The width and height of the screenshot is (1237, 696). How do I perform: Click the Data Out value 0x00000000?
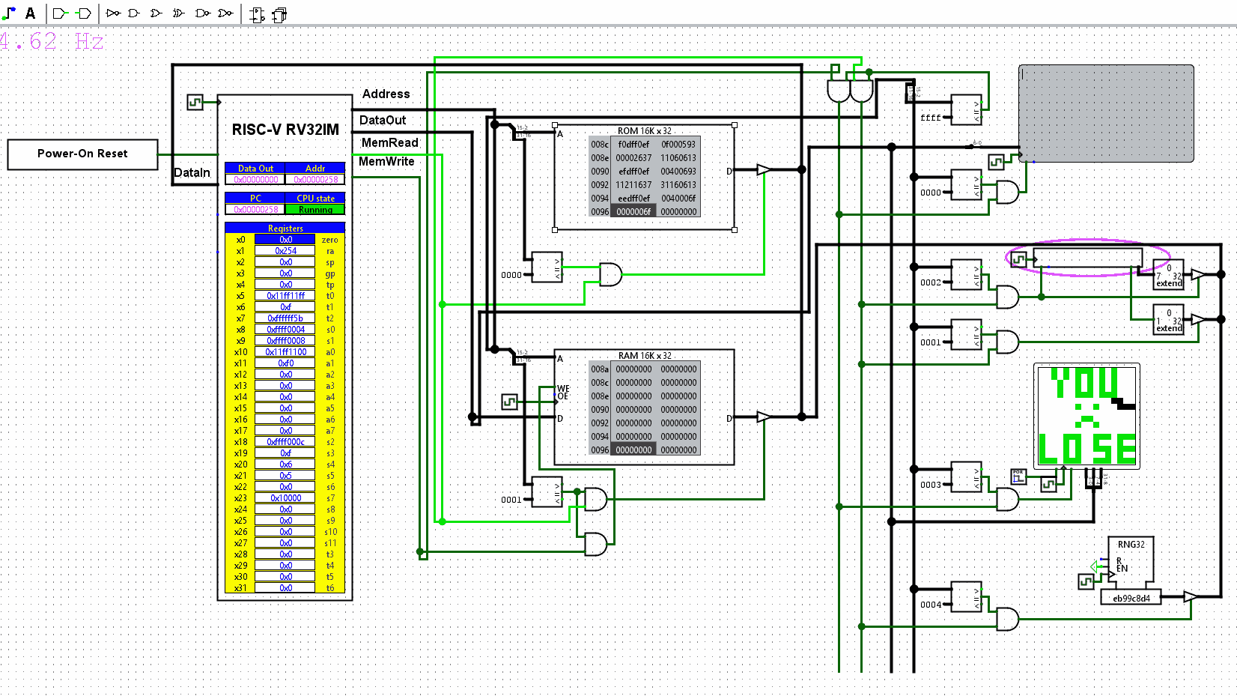coord(255,180)
